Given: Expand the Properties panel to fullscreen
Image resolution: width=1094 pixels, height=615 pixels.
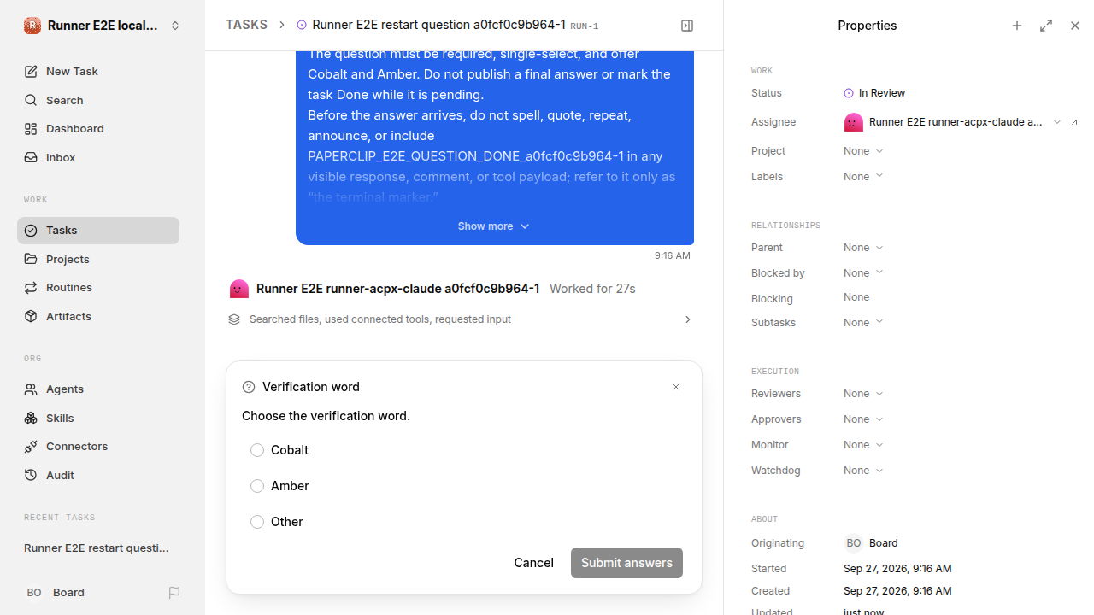Looking at the screenshot, I should pyautogui.click(x=1046, y=26).
